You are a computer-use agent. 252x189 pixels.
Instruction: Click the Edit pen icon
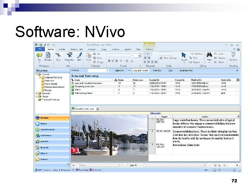[79, 55]
